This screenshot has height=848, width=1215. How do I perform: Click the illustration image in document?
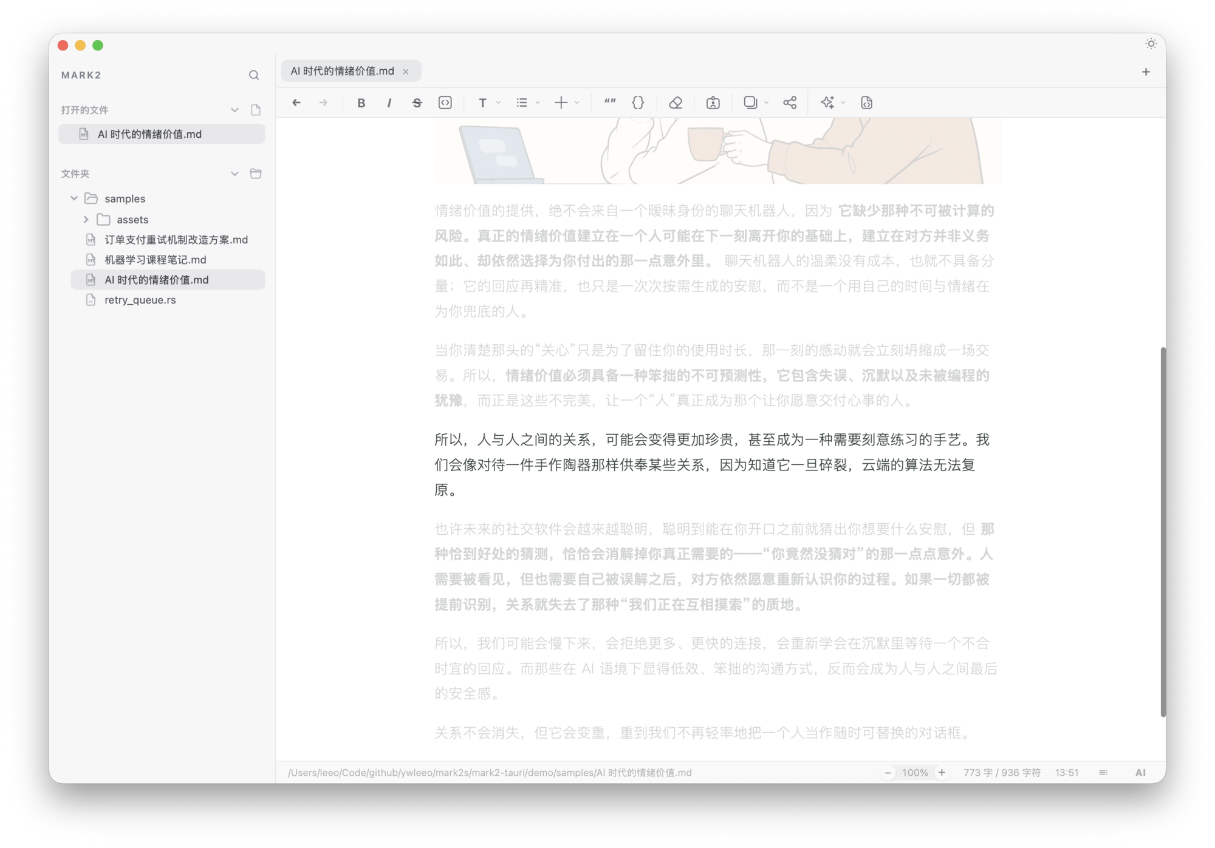click(717, 151)
